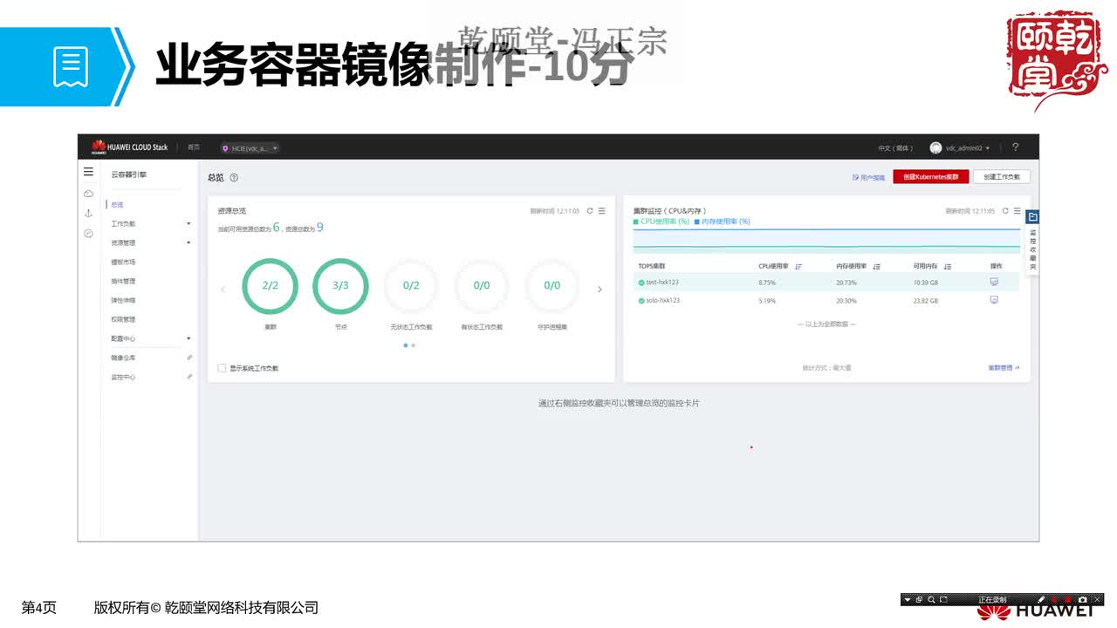Screen dimensions: 1117x628
Task: Open the 资源总览 card list menu
Action: click(602, 211)
